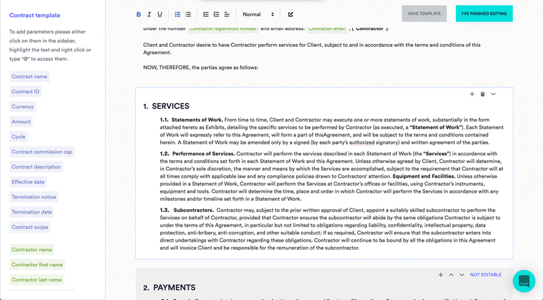
Task: Place cursor in the 'Subcontractors.' clause title
Action: tap(194, 210)
